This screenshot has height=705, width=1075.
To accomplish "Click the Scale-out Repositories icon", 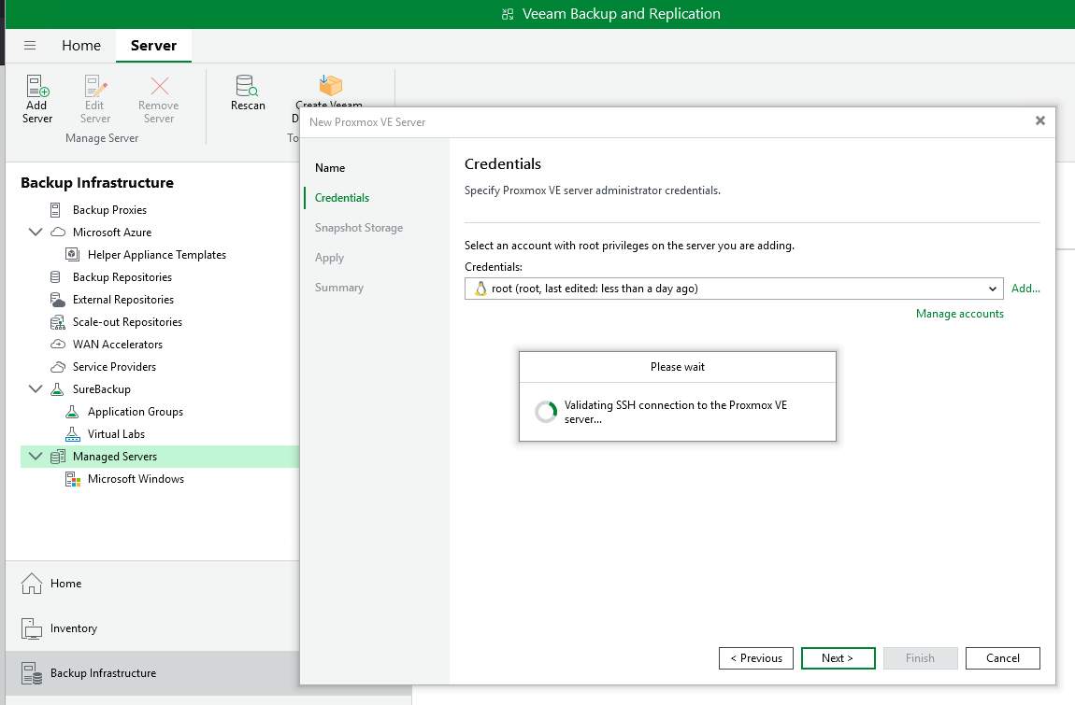I will point(58,322).
